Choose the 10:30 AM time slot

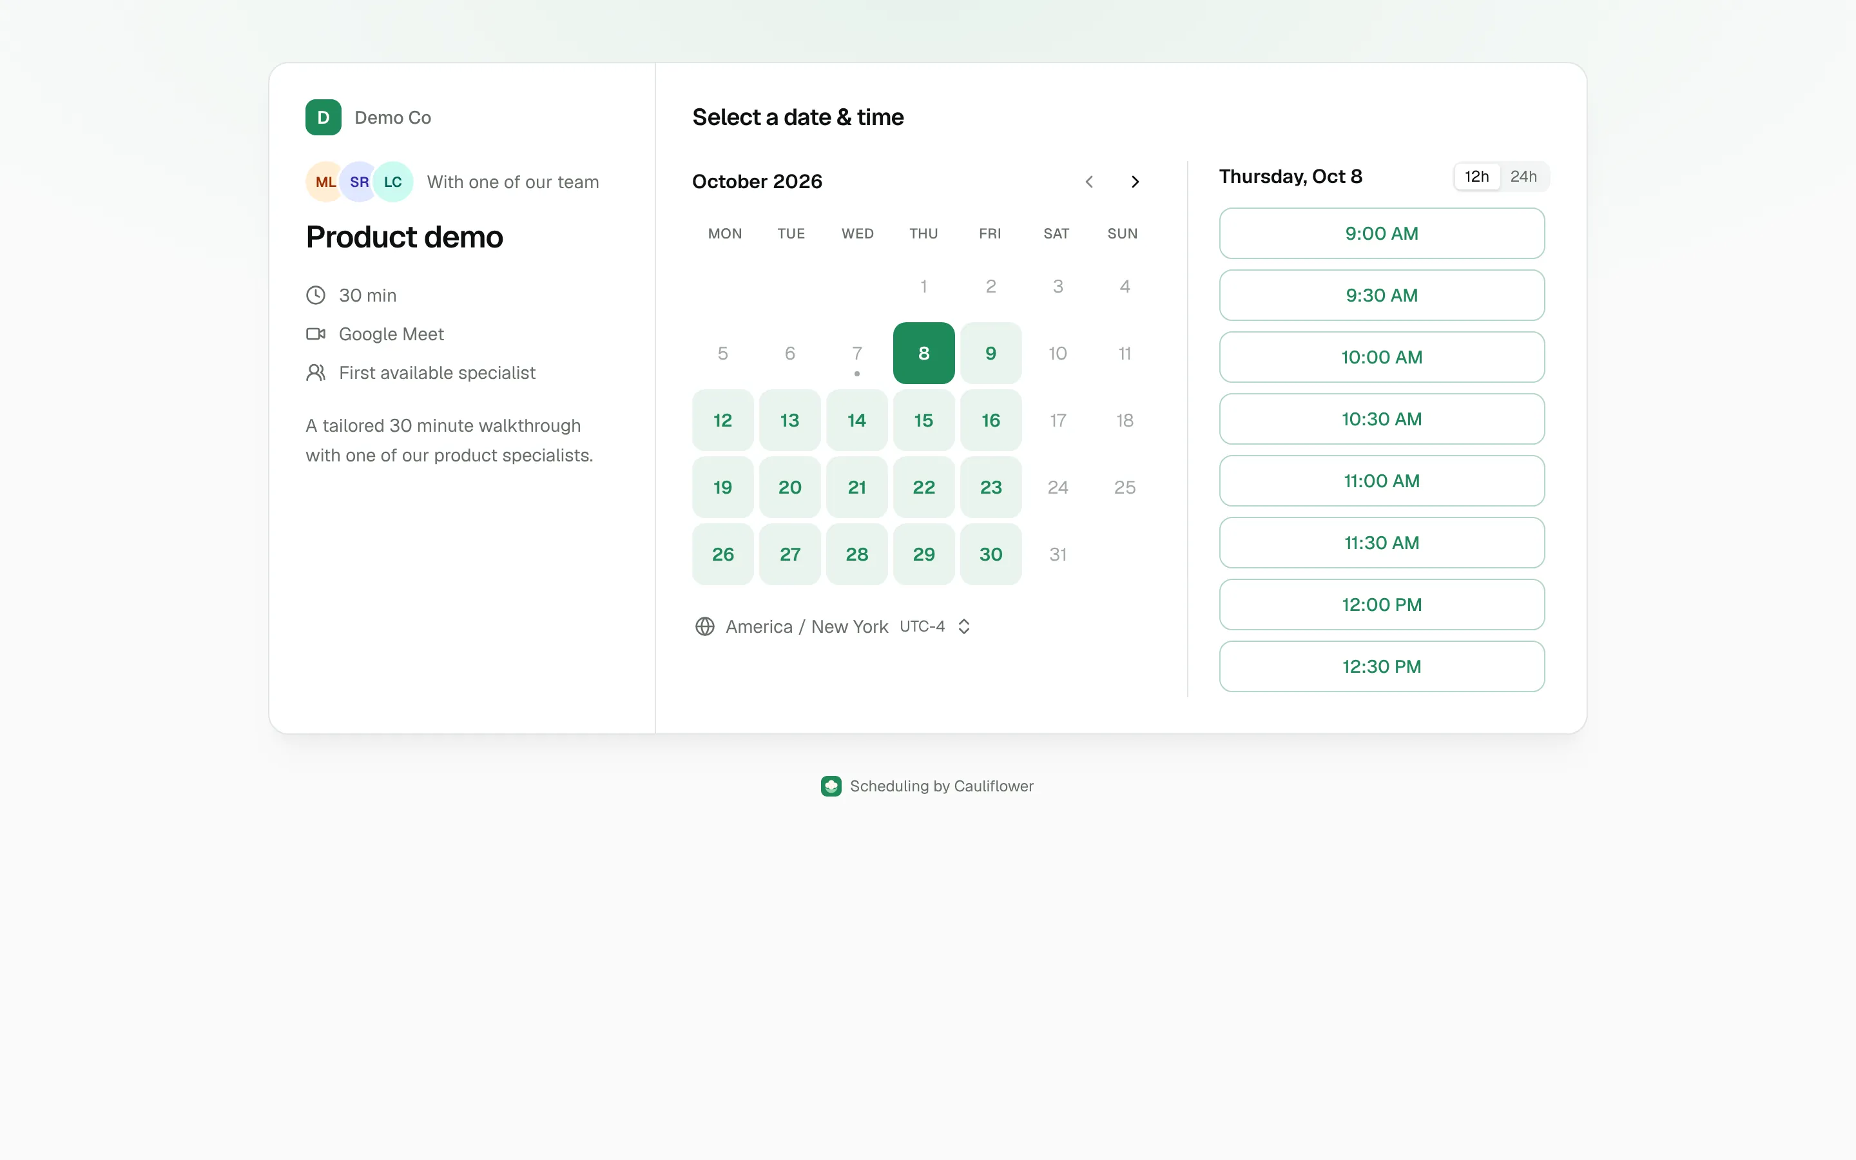[x=1381, y=419]
